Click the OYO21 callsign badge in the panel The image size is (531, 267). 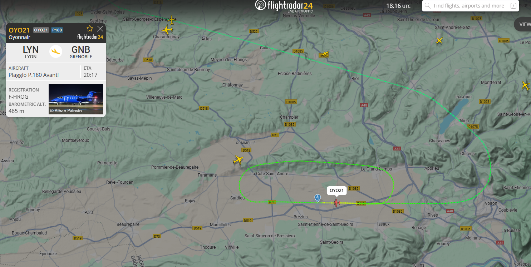click(41, 30)
